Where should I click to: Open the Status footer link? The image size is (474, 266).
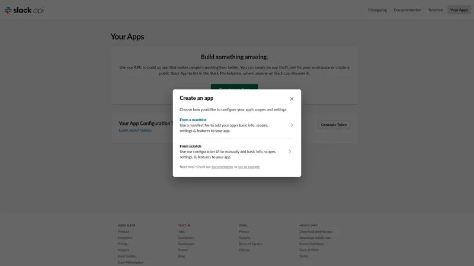pos(304,256)
